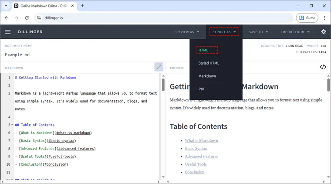Click the site information icon in address bar
Viewport: 331px width, 184px height.
click(x=39, y=18)
